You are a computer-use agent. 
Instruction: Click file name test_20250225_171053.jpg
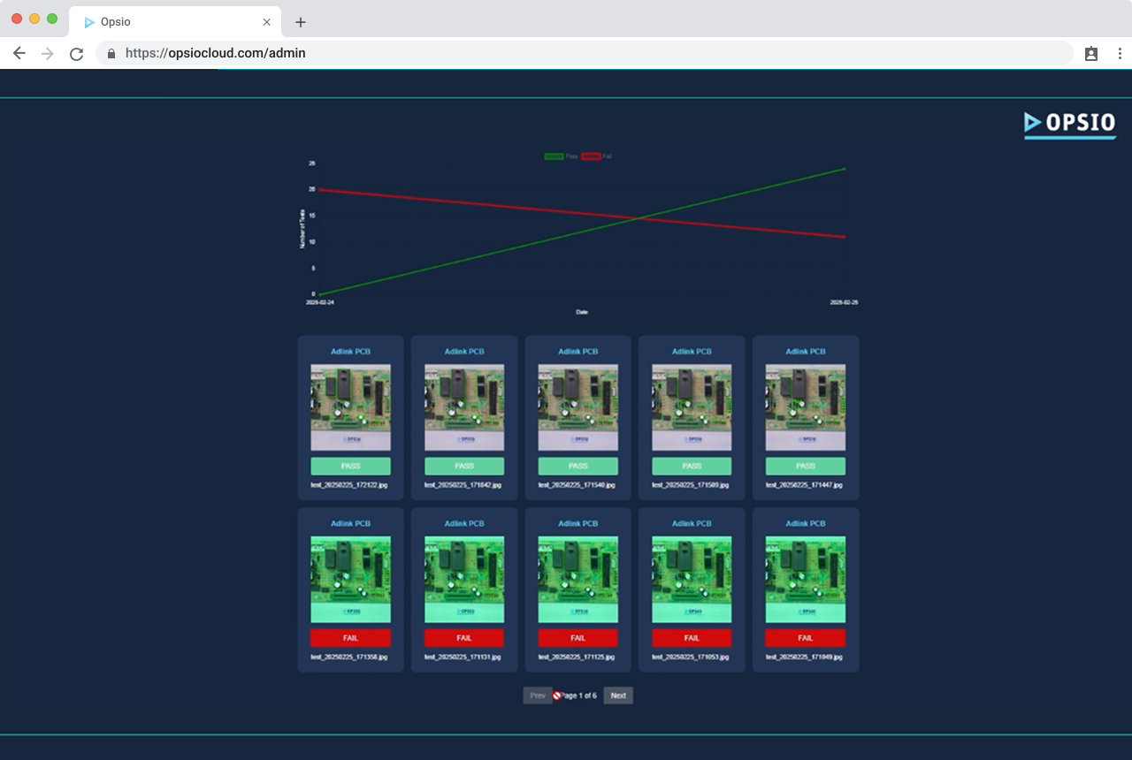coord(691,657)
